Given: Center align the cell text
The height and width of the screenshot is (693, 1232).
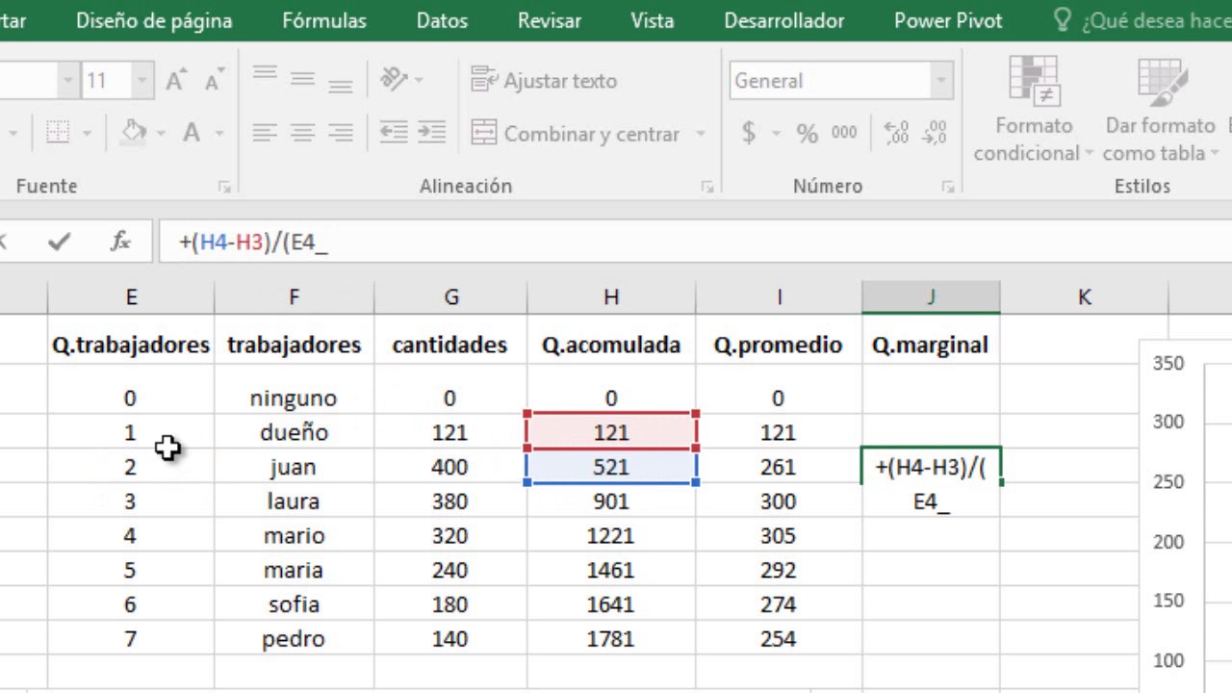Looking at the screenshot, I should [302, 134].
